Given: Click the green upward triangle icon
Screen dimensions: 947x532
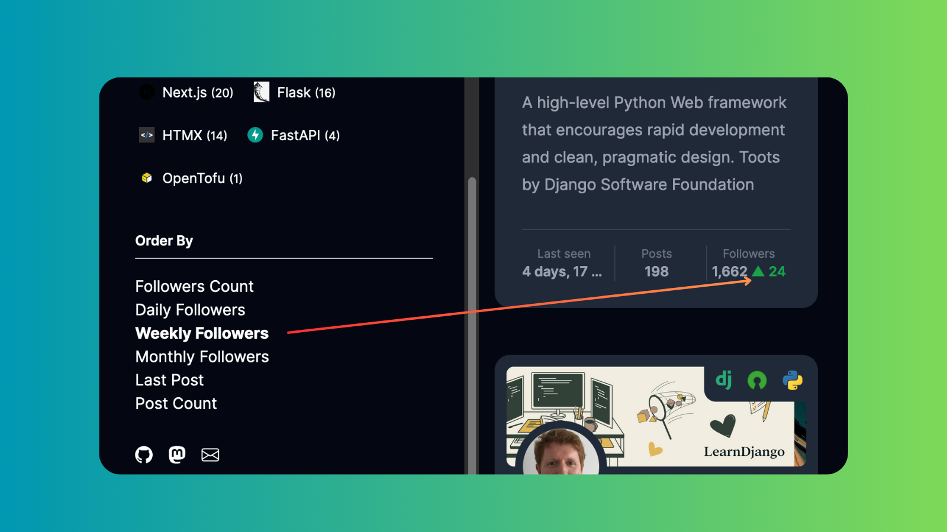Looking at the screenshot, I should pyautogui.click(x=758, y=271).
